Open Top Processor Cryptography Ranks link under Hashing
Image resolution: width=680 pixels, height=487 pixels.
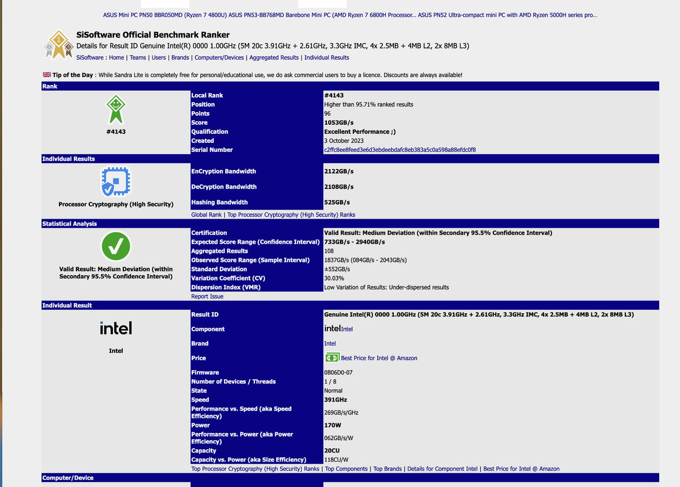pos(291,215)
